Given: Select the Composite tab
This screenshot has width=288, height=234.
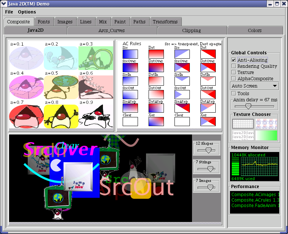Looking at the screenshot, I should [x=18, y=22].
